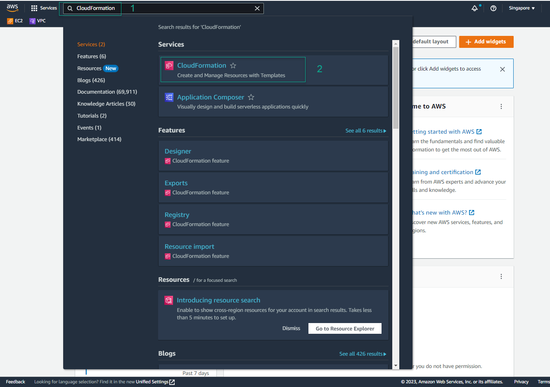
Task: Open the AWS logo home link
Action: [x=12, y=8]
